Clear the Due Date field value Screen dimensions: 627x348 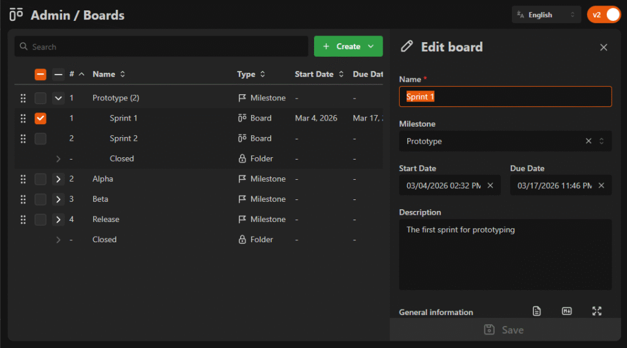click(x=601, y=185)
